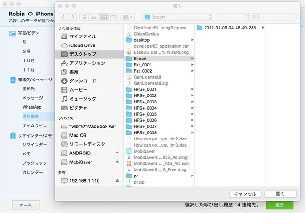The width and height of the screenshot is (305, 213).
Task: Select デスクトップ in the sidebar
Action: point(90,54)
